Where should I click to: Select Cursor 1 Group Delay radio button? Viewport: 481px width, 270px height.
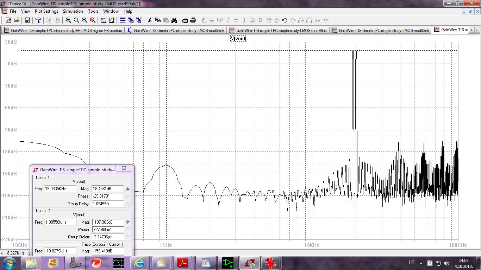[127, 204]
